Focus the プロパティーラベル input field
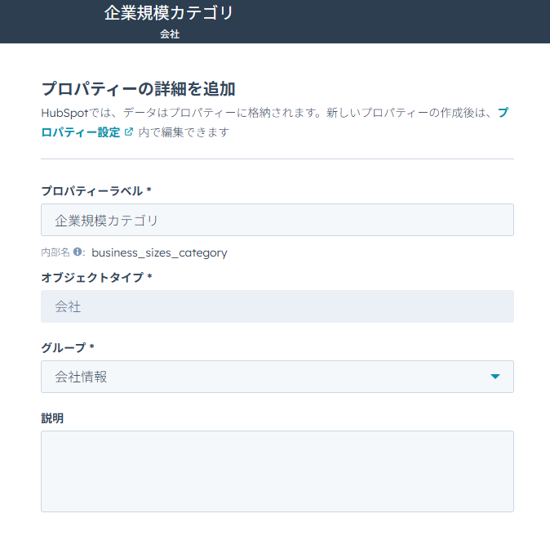Screen dimensions: 550x536 click(x=277, y=220)
